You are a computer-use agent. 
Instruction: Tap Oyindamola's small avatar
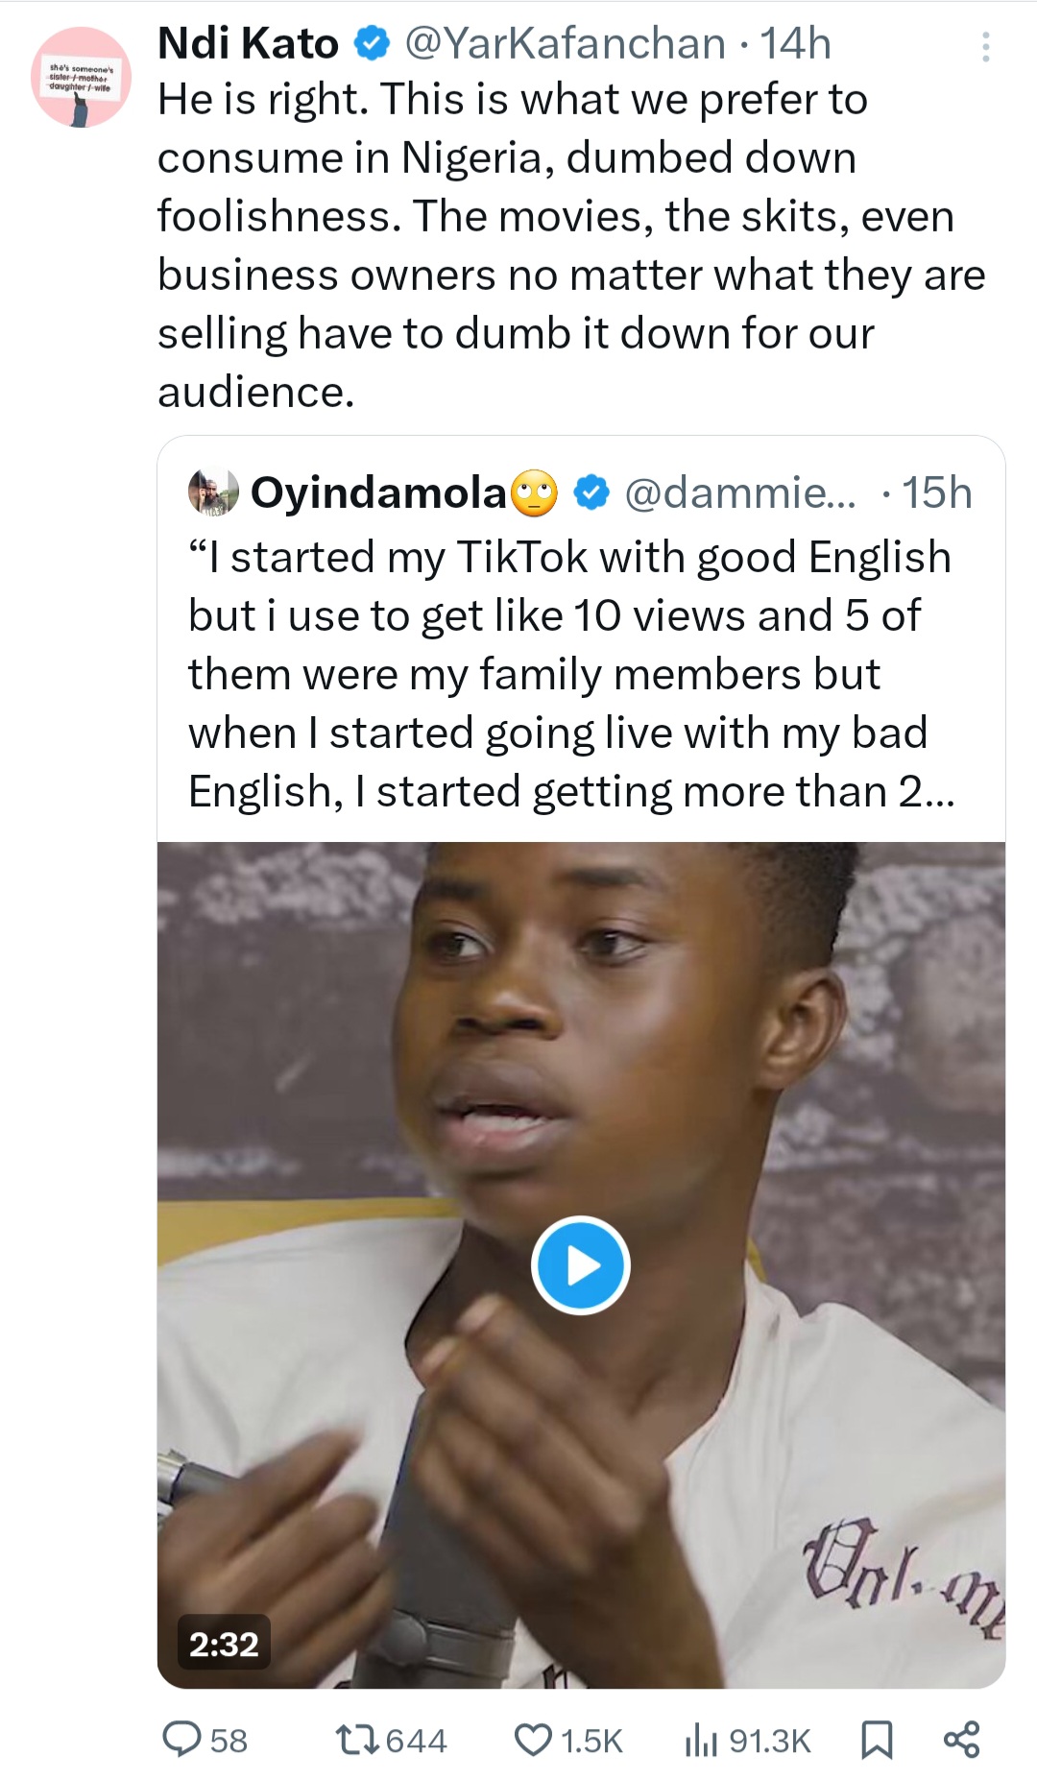(x=213, y=493)
